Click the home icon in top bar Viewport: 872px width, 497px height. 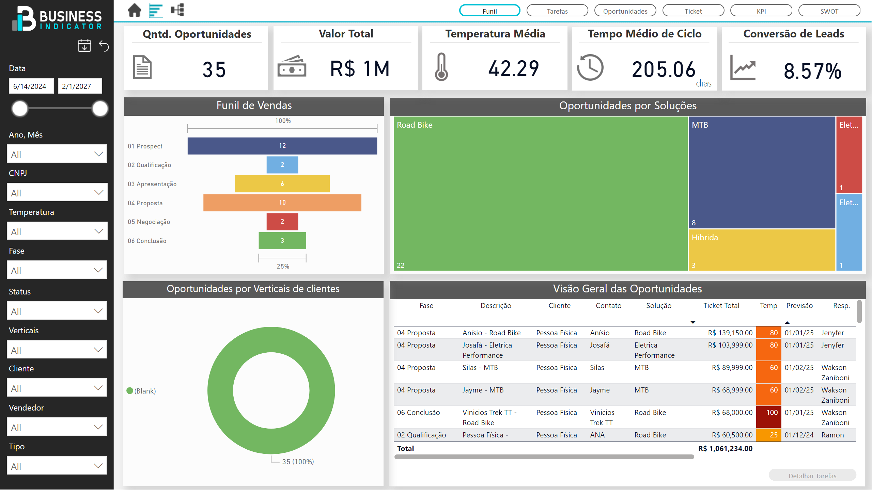pos(134,10)
